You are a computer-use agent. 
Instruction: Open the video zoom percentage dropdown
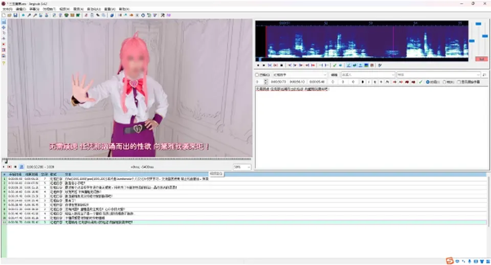242,167
